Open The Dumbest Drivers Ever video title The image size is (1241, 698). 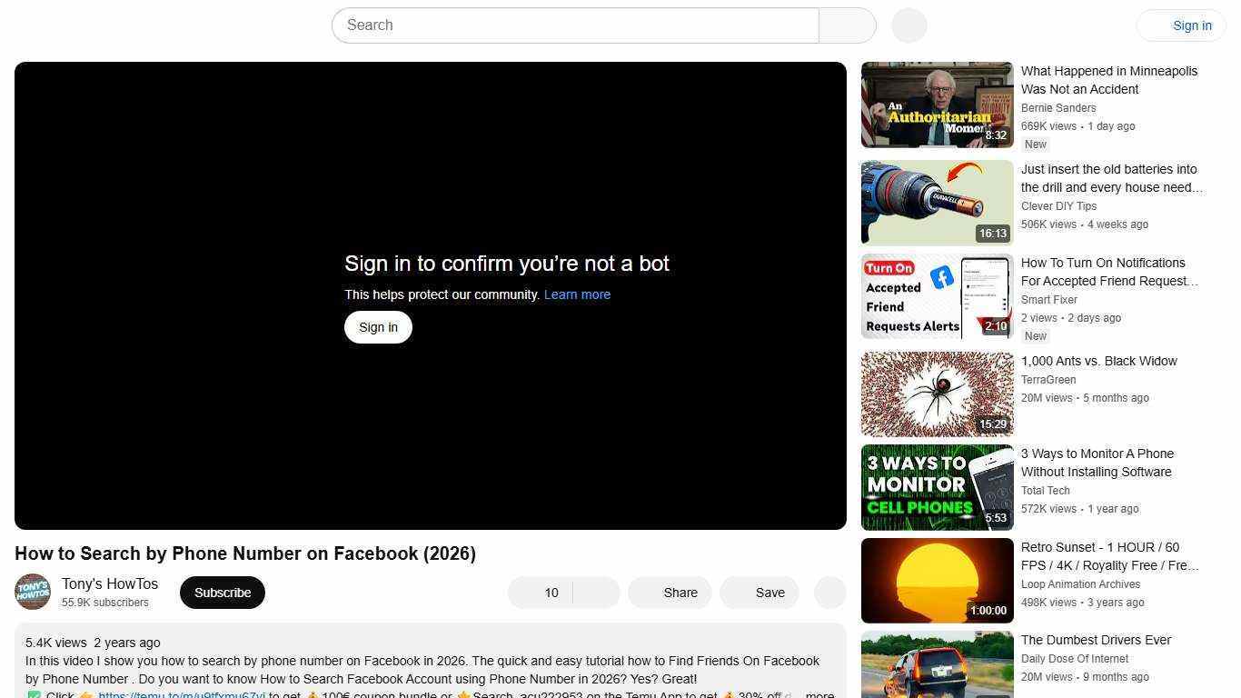tap(1096, 640)
